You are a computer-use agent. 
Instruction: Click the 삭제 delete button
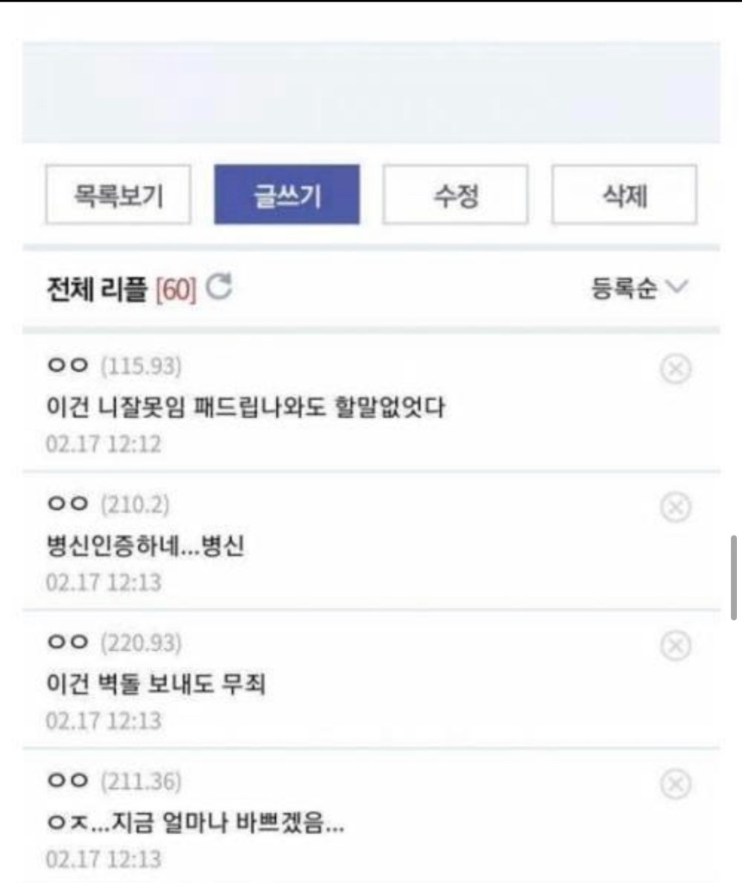(625, 195)
